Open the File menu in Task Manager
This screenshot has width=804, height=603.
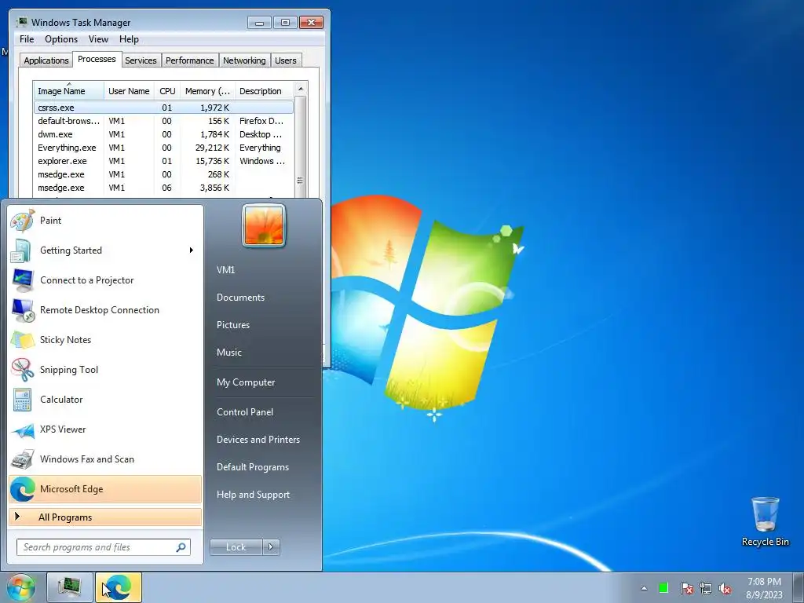[27, 39]
